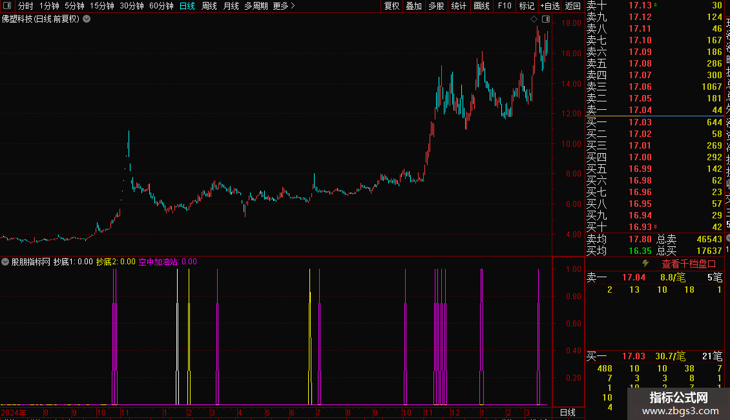Click the 佛塑科技(日线,前复权) chart title
This screenshot has height=420, width=730.
41,19
